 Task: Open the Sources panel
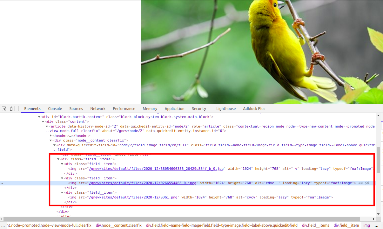tap(76, 108)
